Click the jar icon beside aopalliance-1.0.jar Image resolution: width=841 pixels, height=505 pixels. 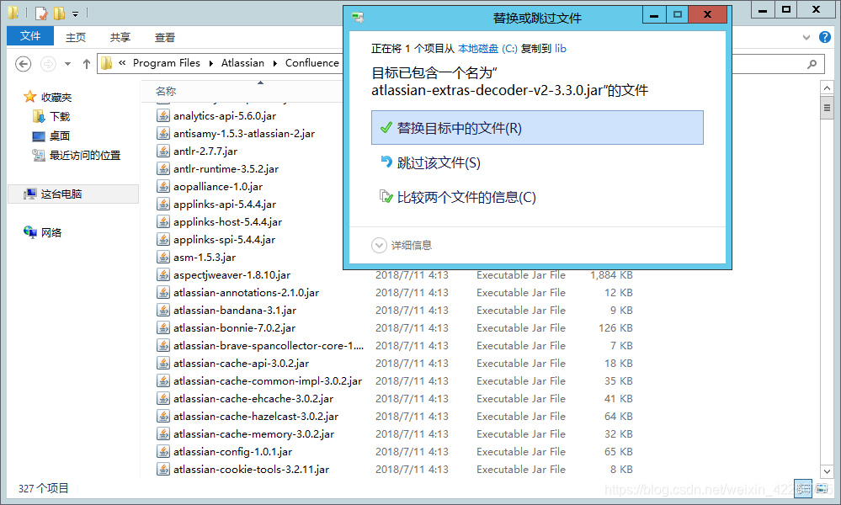[x=163, y=187]
